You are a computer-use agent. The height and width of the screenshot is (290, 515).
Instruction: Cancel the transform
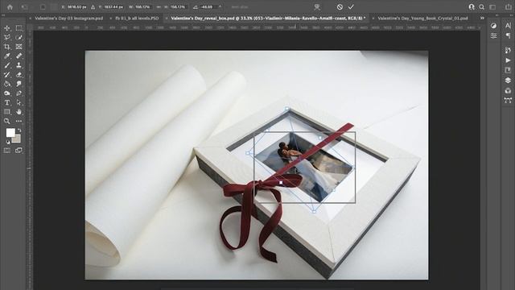pos(340,7)
